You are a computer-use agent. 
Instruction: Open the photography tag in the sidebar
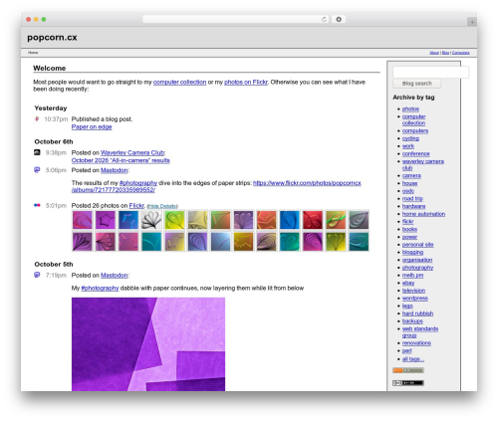[417, 268]
